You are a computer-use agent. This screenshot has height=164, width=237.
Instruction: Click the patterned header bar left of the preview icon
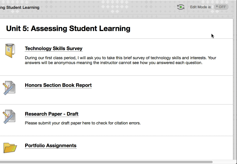coord(114,7)
